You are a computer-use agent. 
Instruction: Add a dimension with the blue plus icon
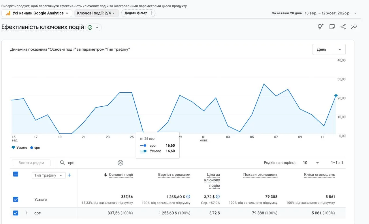pyautogui.click(x=69, y=175)
